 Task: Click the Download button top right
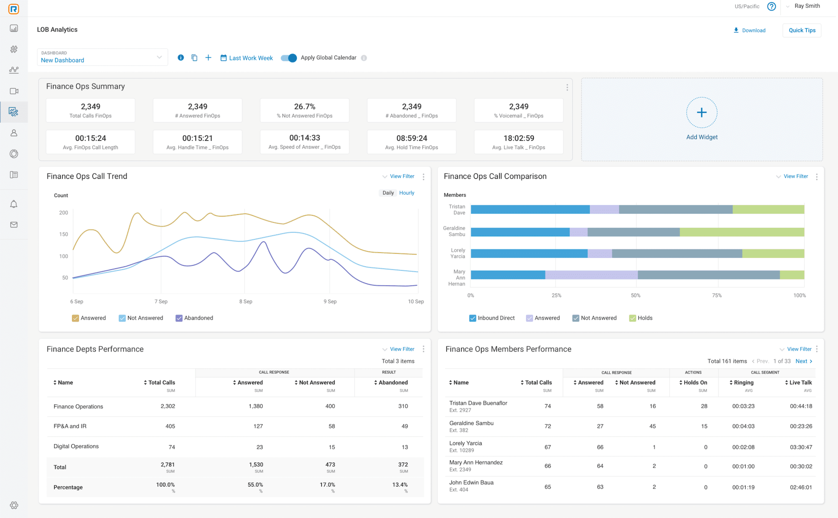tap(750, 29)
